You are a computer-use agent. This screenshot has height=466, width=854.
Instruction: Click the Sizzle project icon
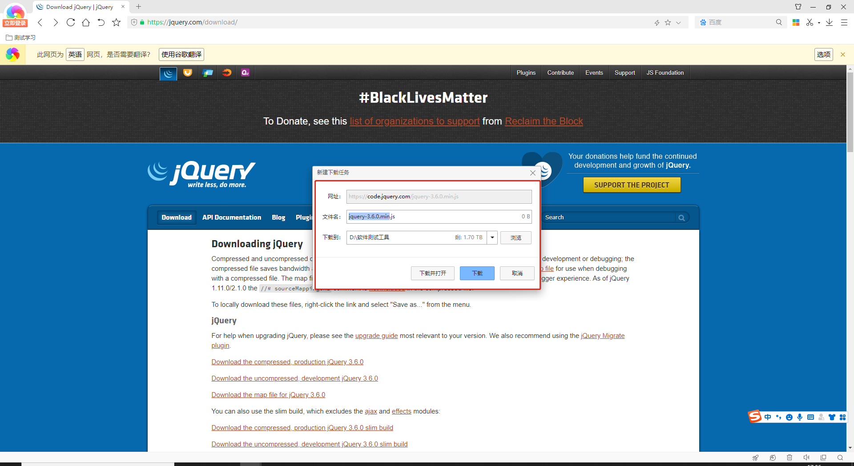click(x=227, y=72)
